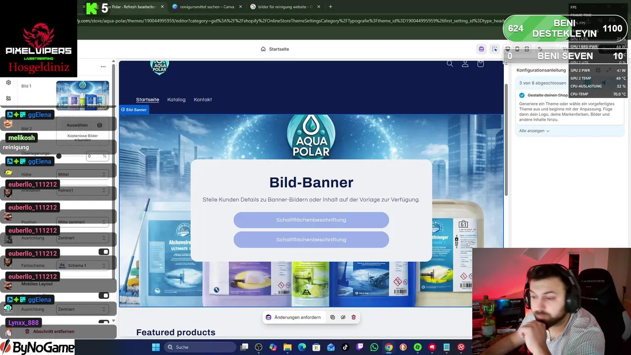The width and height of the screenshot is (631, 355).
Task: Select the Startseite store menu link
Action: click(147, 100)
